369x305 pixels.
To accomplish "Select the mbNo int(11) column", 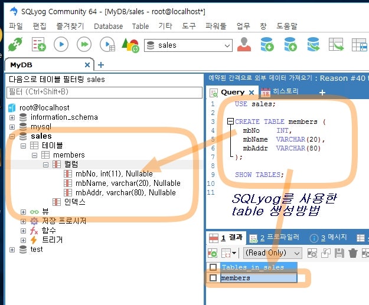I will click(114, 174).
